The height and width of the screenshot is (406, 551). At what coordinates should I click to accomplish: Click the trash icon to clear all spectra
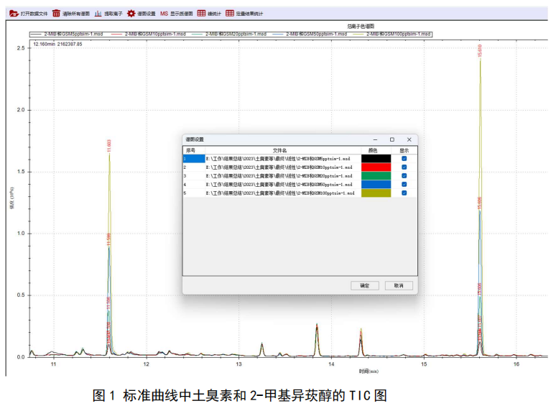click(x=57, y=13)
